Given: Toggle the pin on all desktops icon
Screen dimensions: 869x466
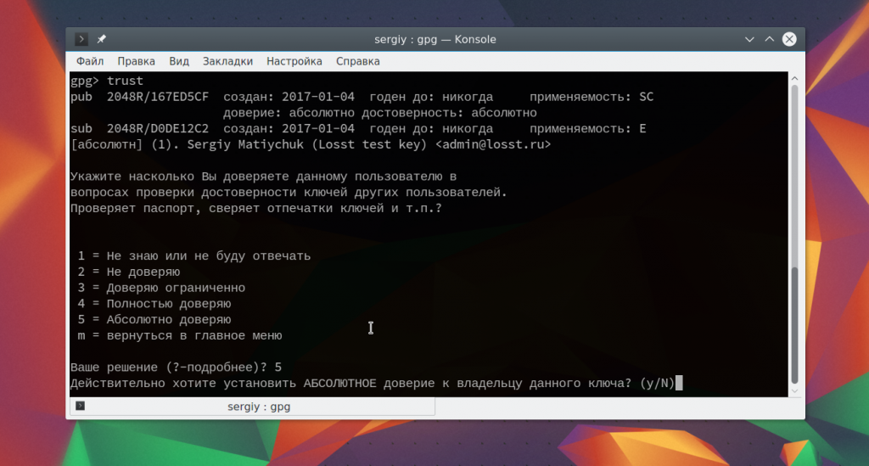Looking at the screenshot, I should tap(102, 39).
